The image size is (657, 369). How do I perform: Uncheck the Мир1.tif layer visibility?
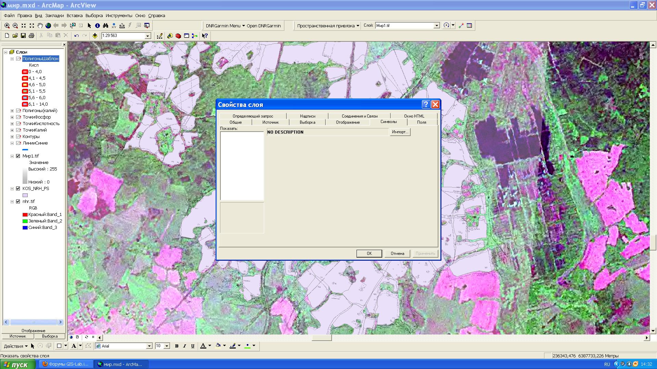[x=18, y=156]
